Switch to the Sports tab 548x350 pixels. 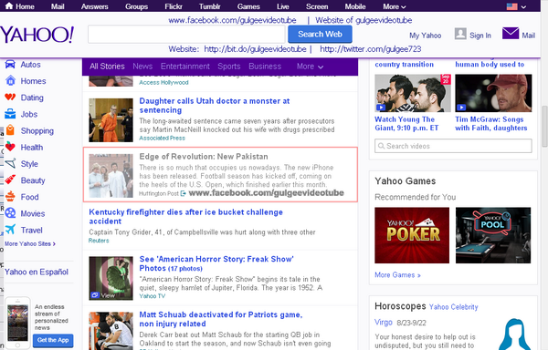point(229,67)
